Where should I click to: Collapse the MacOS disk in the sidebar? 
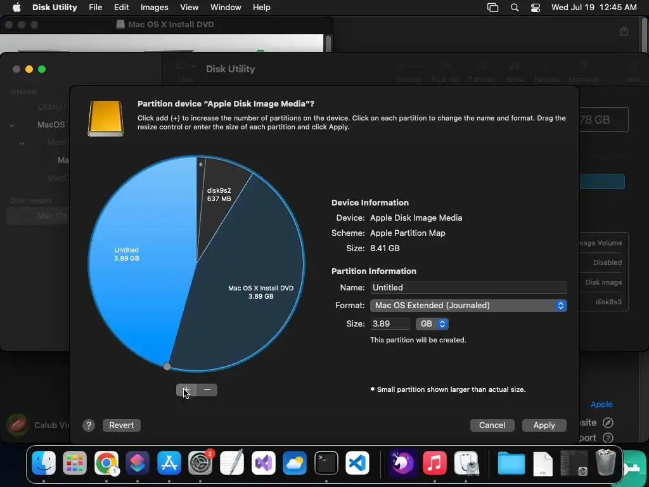[x=12, y=125]
